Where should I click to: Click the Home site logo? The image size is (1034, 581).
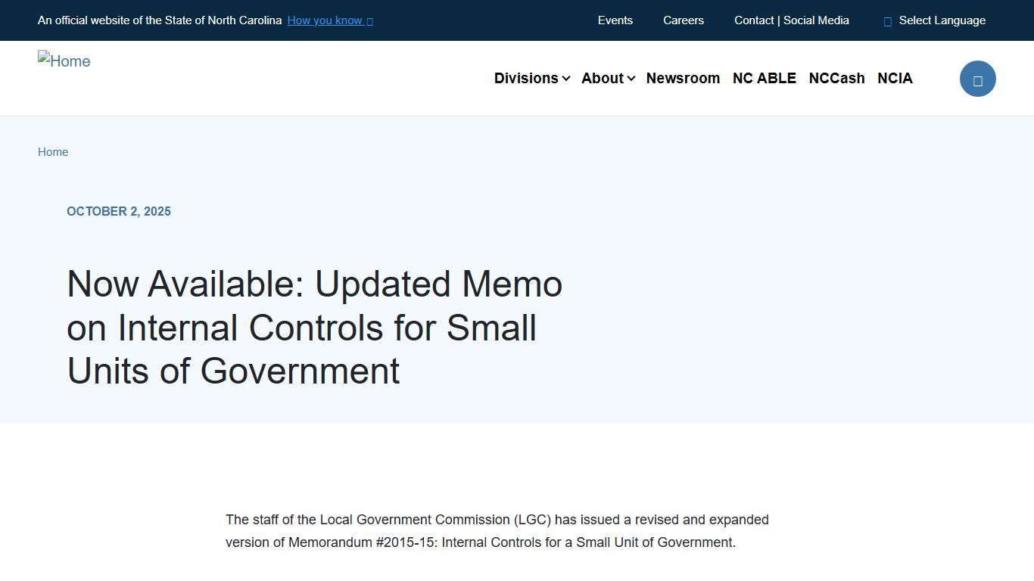pyautogui.click(x=64, y=61)
